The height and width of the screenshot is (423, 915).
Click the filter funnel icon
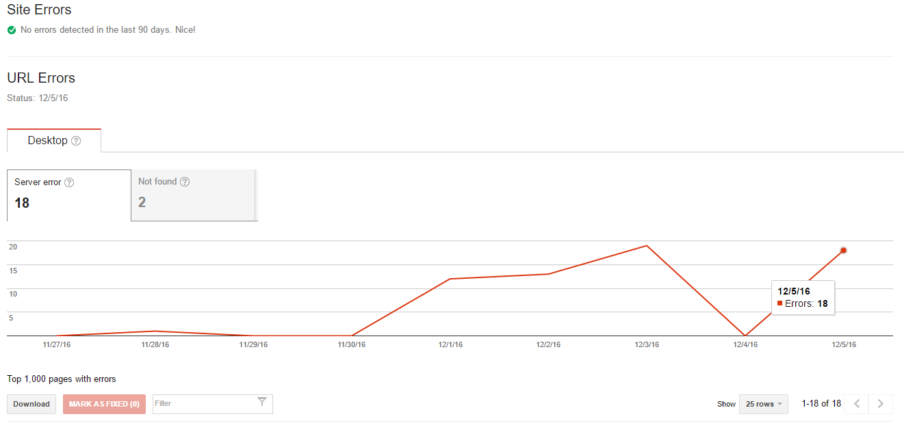point(262,402)
